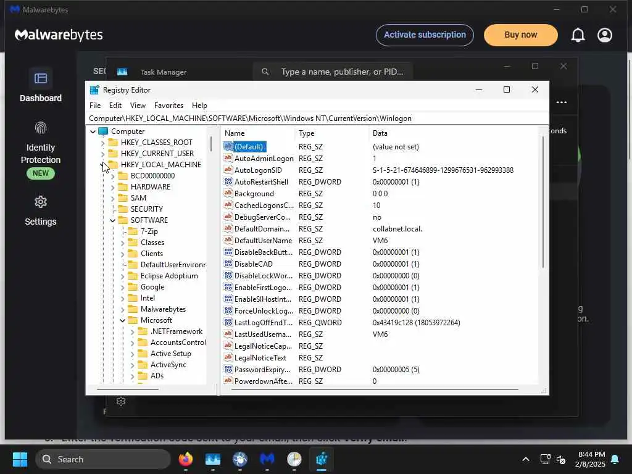Open the muted volume tray icon

tap(561, 459)
